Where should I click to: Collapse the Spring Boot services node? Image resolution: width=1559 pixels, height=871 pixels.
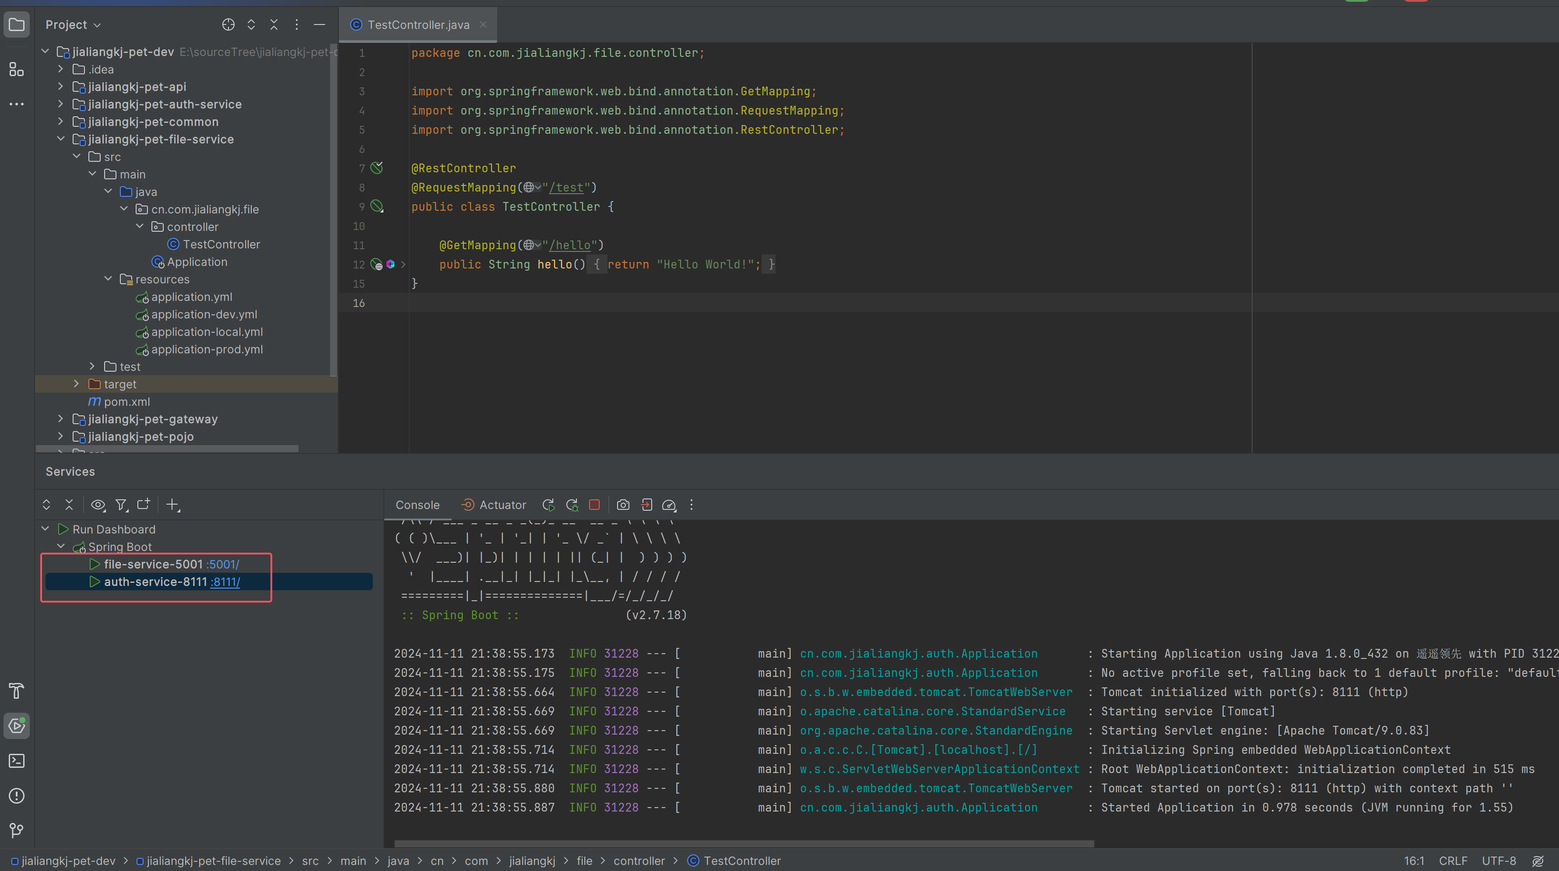point(61,547)
